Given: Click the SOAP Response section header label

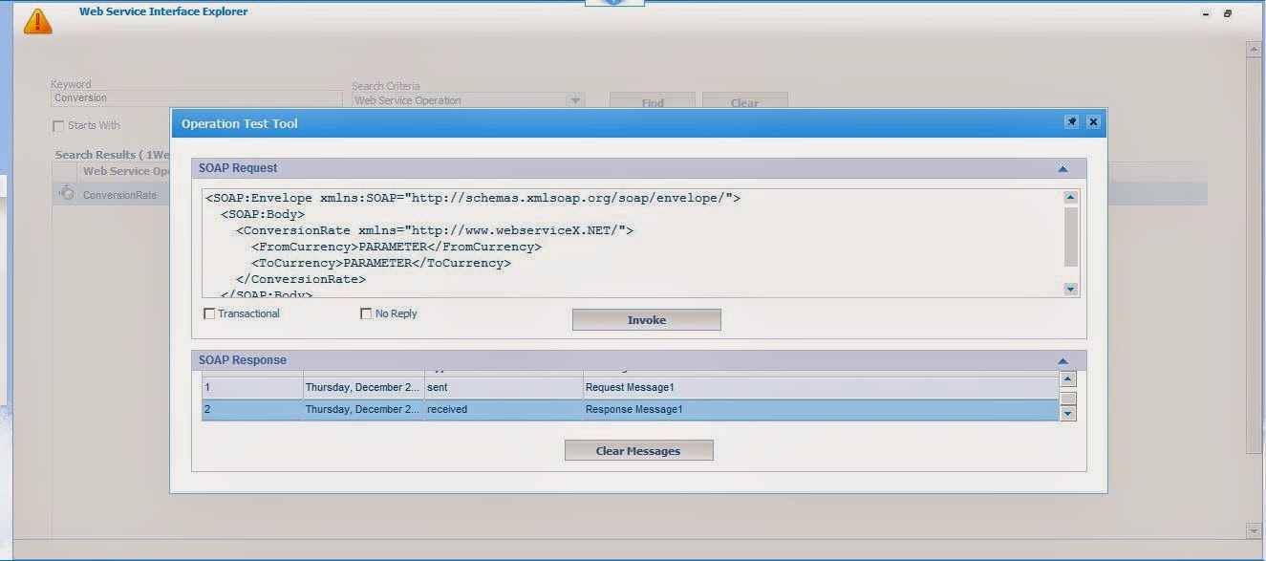Looking at the screenshot, I should point(243,360).
